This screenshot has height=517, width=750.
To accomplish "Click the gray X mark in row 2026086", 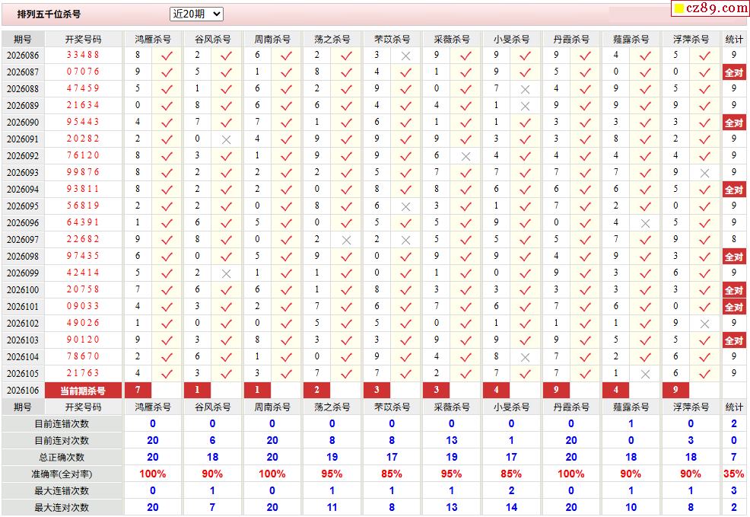I will click(405, 56).
